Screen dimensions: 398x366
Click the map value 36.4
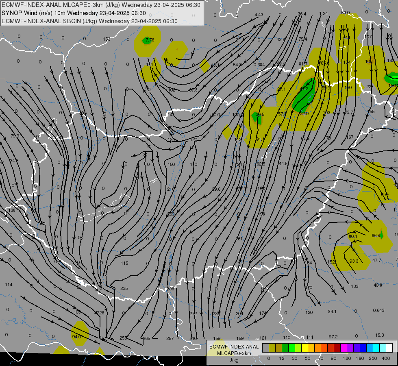[302, 14]
